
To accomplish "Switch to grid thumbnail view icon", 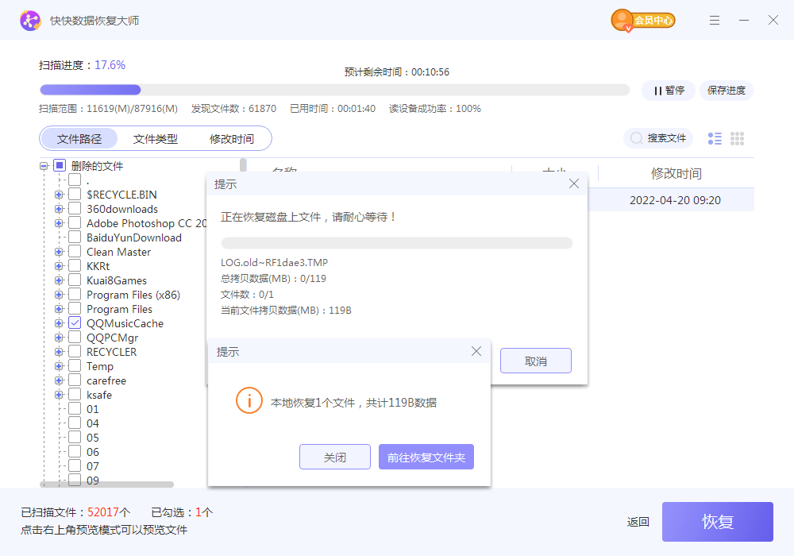I will [737, 139].
